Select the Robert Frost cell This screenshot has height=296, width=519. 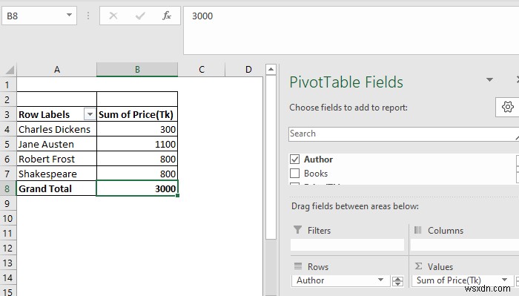point(56,159)
